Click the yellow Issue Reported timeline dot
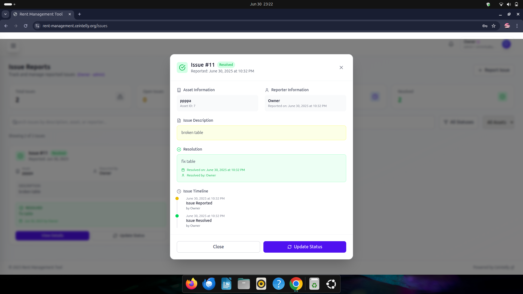Viewport: 523px width, 294px height. [x=177, y=198]
